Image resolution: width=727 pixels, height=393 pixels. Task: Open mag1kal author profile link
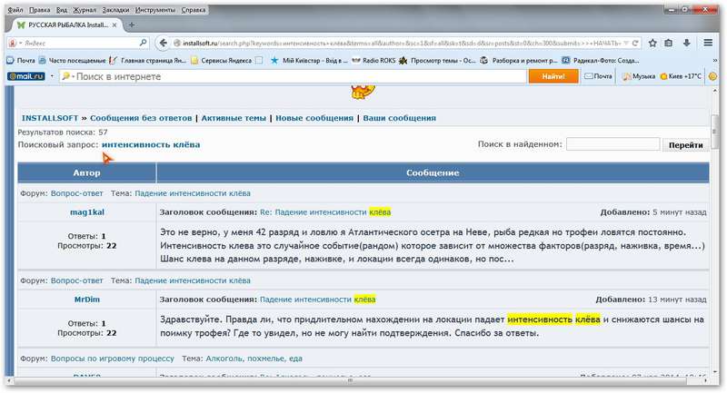(x=86, y=212)
